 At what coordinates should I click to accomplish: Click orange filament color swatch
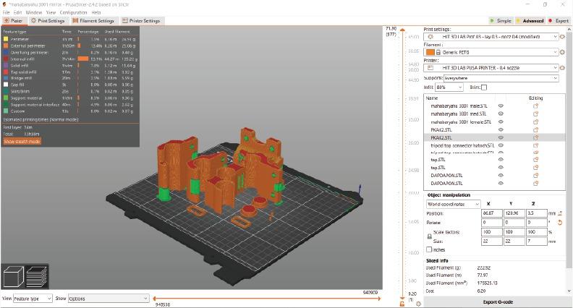coord(430,52)
